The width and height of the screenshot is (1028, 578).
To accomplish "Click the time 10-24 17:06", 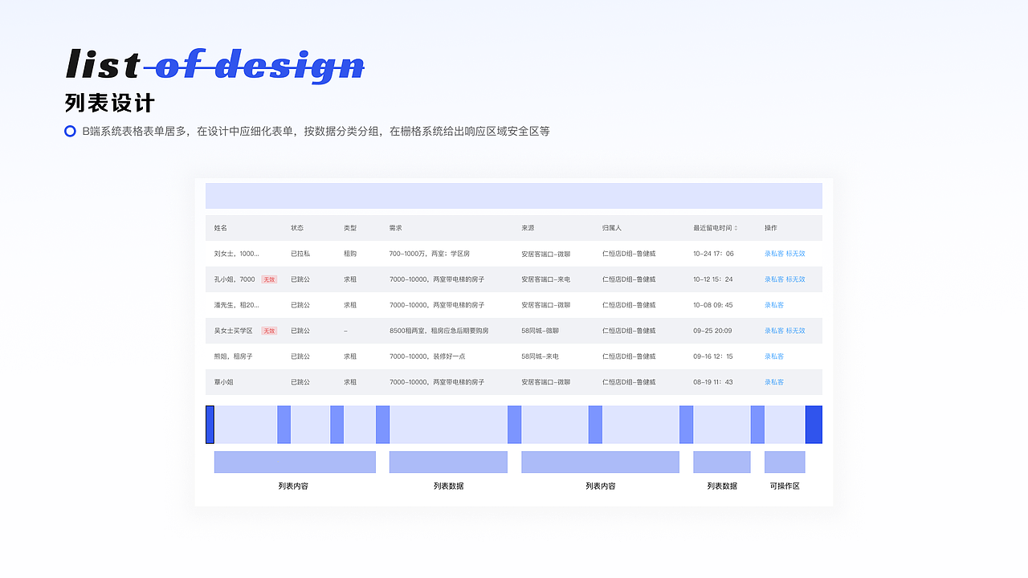I will point(713,254).
